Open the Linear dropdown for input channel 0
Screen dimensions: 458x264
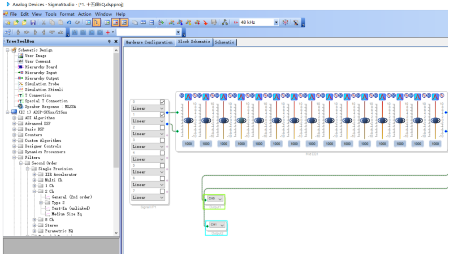point(148,108)
